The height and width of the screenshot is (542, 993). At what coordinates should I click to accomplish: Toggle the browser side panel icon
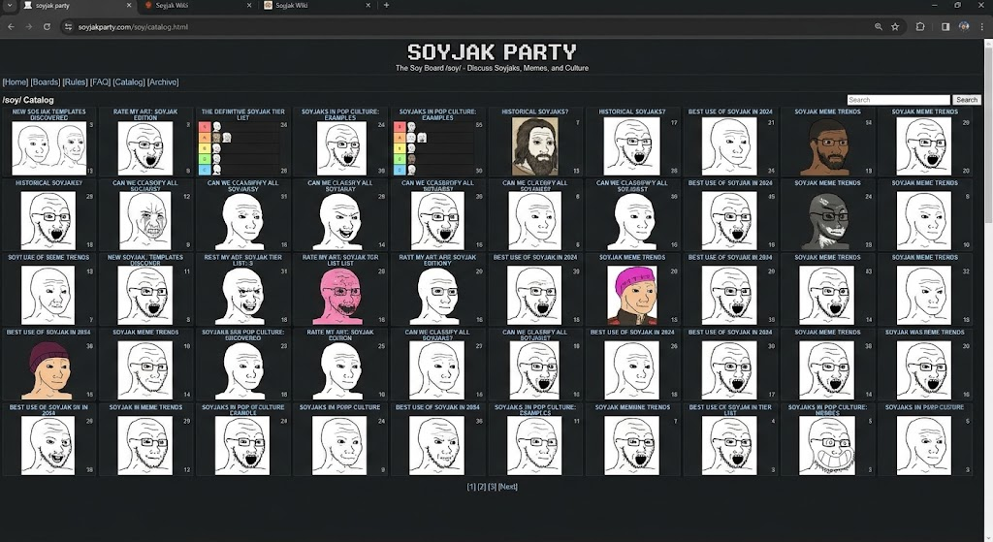[x=945, y=26]
